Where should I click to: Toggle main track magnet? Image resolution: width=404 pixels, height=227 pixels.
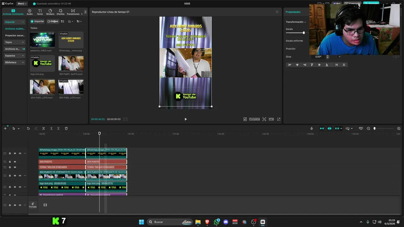coord(322,129)
